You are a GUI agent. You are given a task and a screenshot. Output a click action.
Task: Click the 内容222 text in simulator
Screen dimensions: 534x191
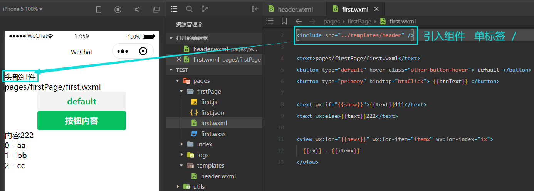click(19, 136)
